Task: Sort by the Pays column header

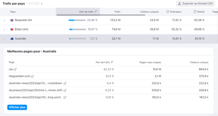Action: [x=13, y=12]
